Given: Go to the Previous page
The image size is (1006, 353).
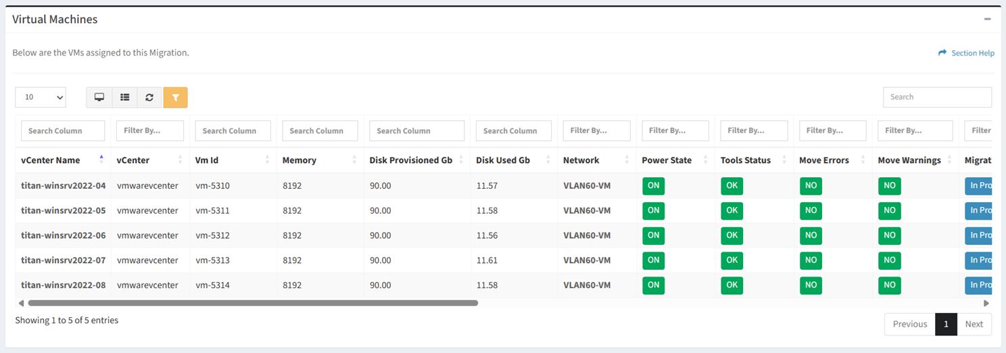Looking at the screenshot, I should pos(909,324).
